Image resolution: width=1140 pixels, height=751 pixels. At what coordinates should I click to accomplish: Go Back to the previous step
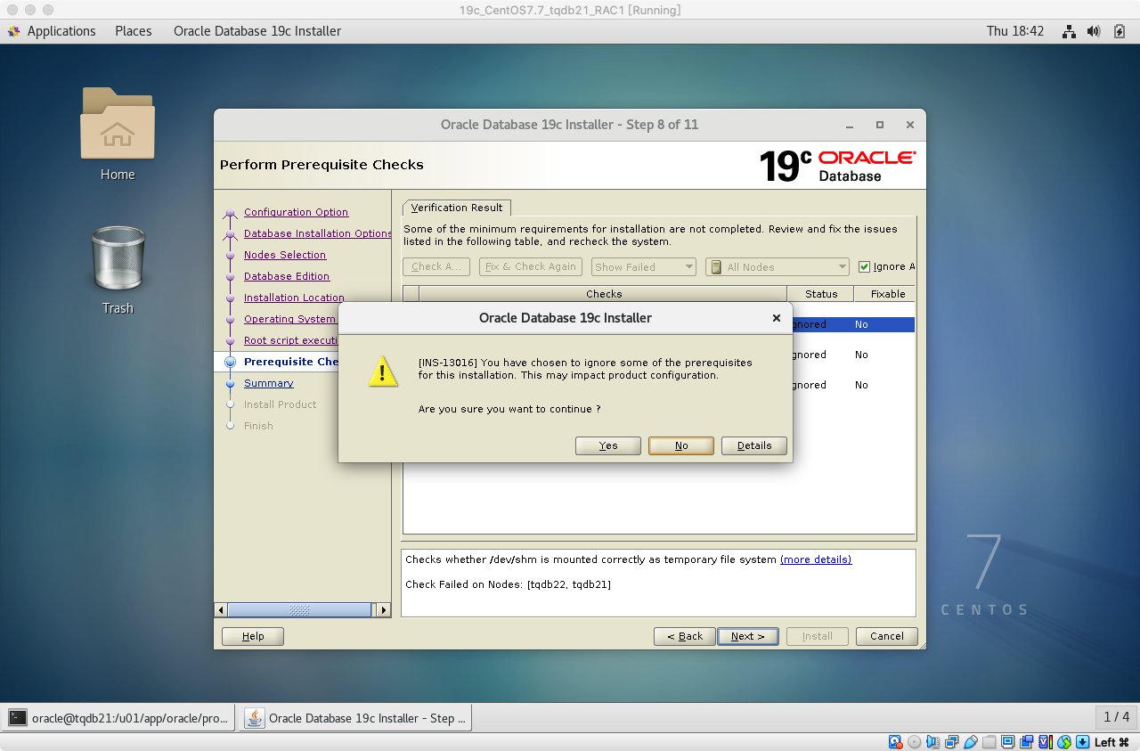click(x=684, y=636)
